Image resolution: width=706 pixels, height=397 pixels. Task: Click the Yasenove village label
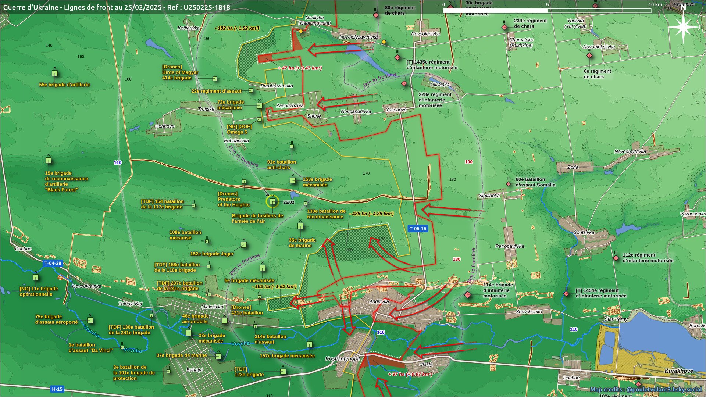396,110
